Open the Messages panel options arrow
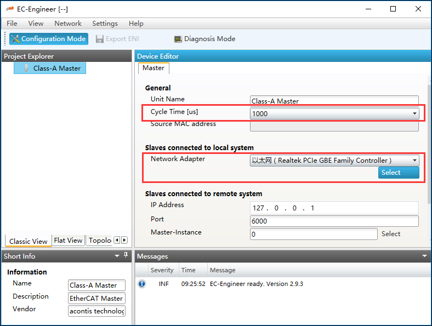 click(x=425, y=256)
